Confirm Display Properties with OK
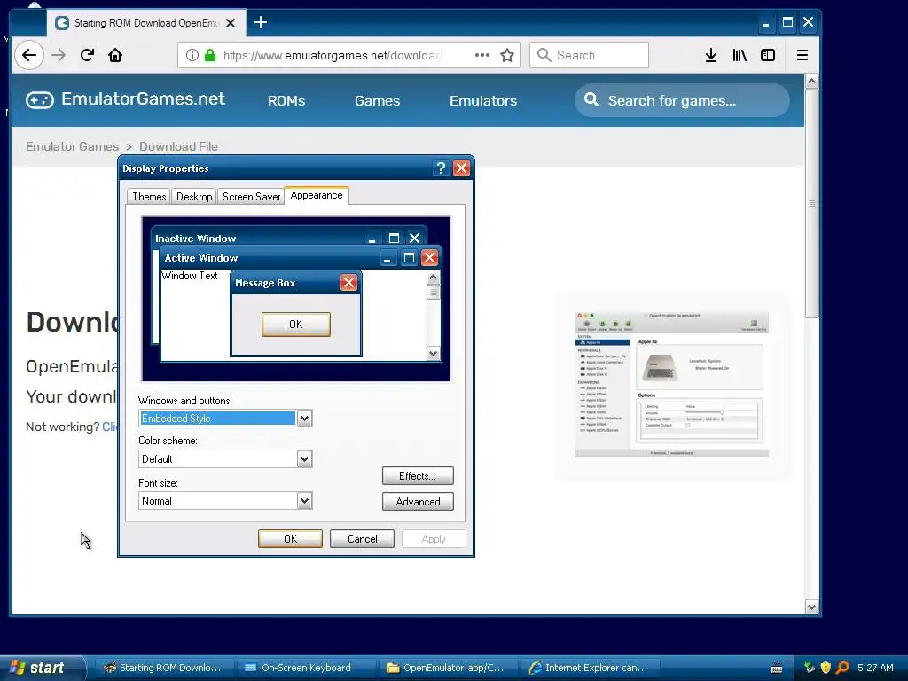Screen dimensions: 908x681 290,538
